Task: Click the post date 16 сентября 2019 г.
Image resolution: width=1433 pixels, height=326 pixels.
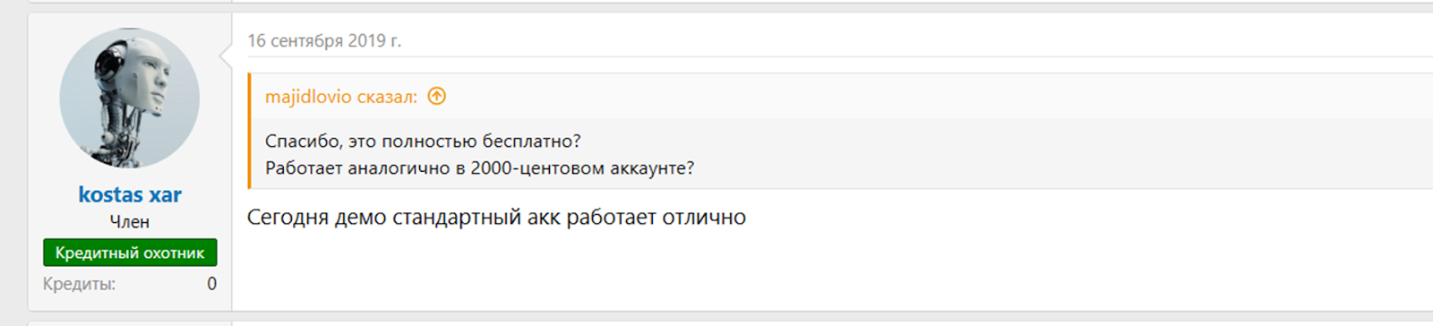Action: point(324,40)
